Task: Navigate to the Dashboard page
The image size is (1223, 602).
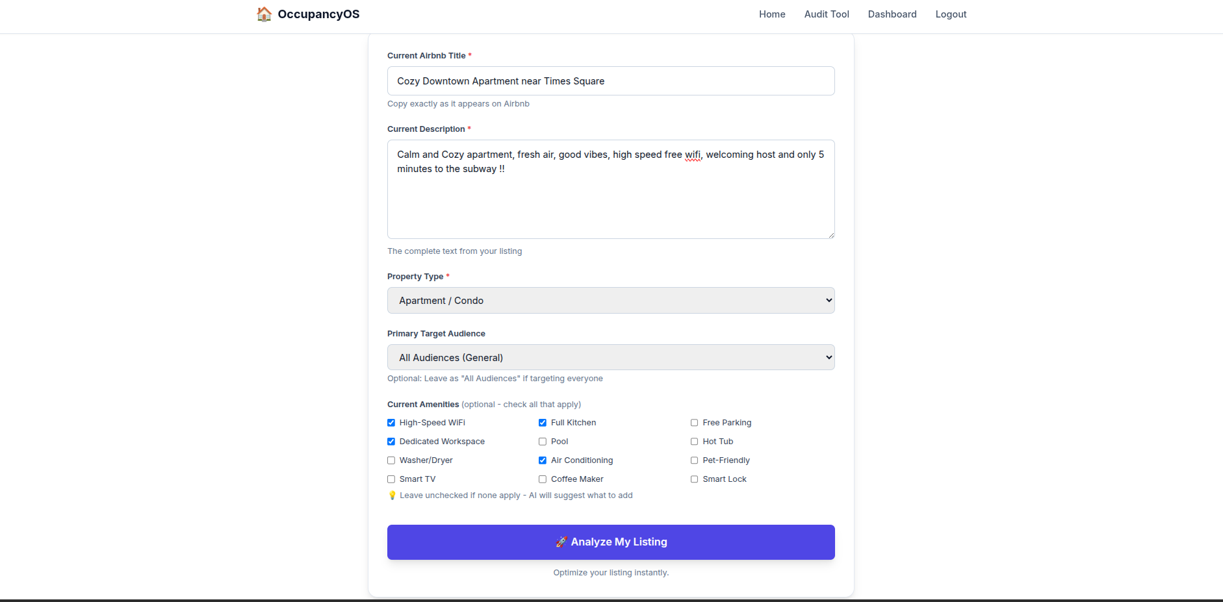Action: click(892, 14)
